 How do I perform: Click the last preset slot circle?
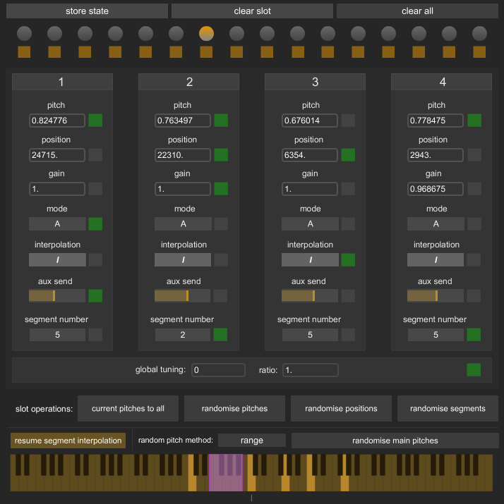pos(479,33)
